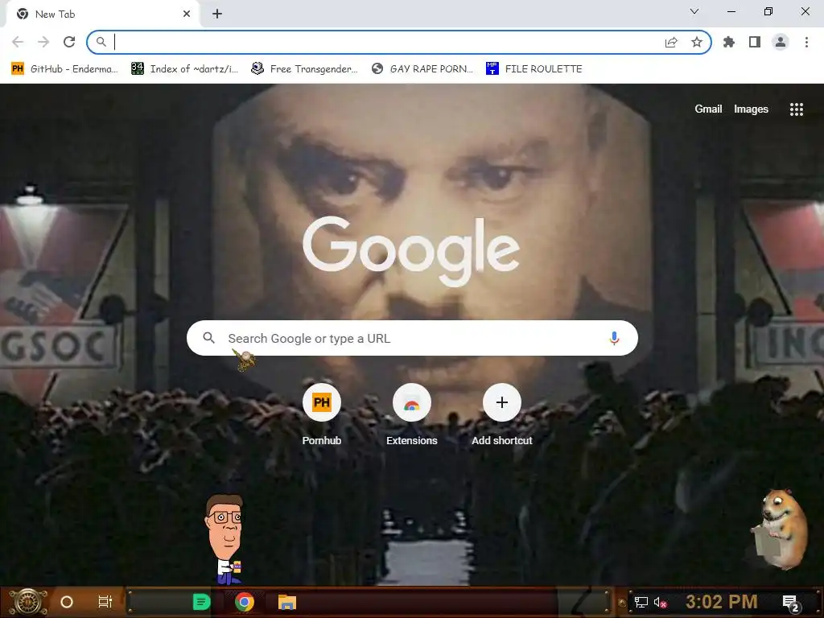The width and height of the screenshot is (824, 618).
Task: Open a new tab with the plus button
Action: (x=217, y=14)
